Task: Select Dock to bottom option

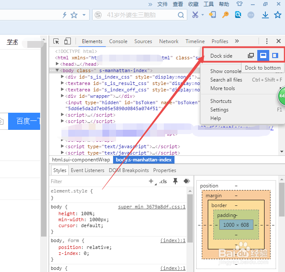Action: (x=263, y=56)
